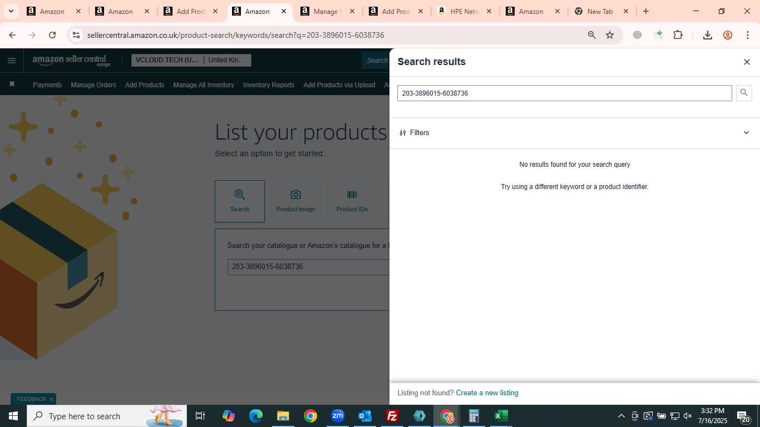Open Calculator from the taskbar
Screen dimensions: 760x427
pos(474,416)
